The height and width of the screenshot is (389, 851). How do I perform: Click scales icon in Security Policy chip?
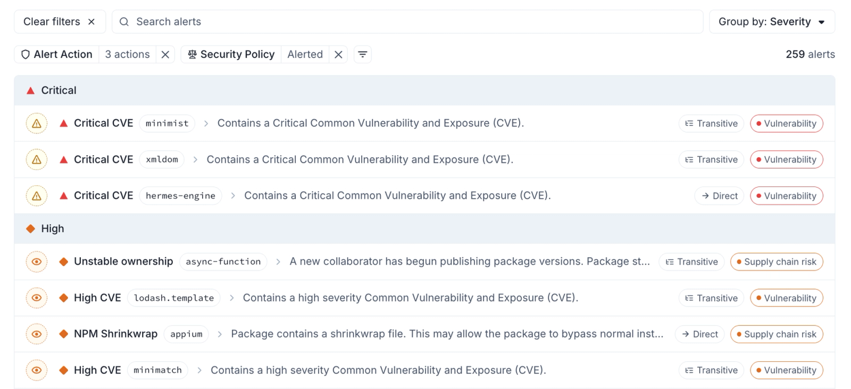pyautogui.click(x=192, y=54)
